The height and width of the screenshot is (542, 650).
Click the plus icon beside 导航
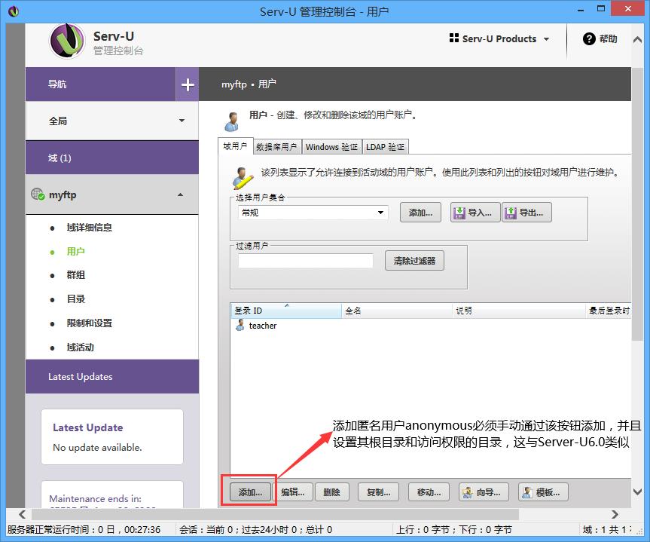coord(188,84)
